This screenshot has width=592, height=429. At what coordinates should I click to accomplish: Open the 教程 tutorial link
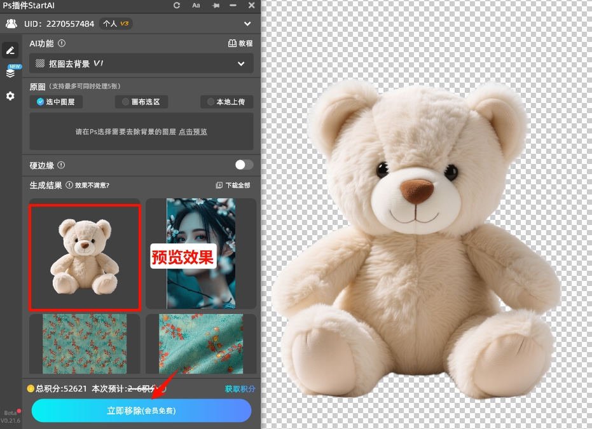click(240, 44)
